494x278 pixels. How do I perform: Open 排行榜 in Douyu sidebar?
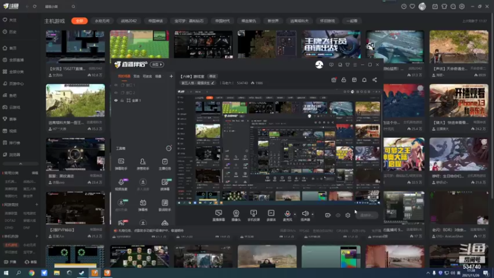(x=11, y=143)
